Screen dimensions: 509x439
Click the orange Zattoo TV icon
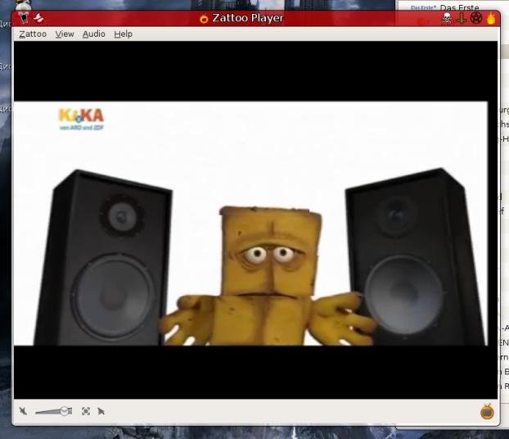coord(487,412)
